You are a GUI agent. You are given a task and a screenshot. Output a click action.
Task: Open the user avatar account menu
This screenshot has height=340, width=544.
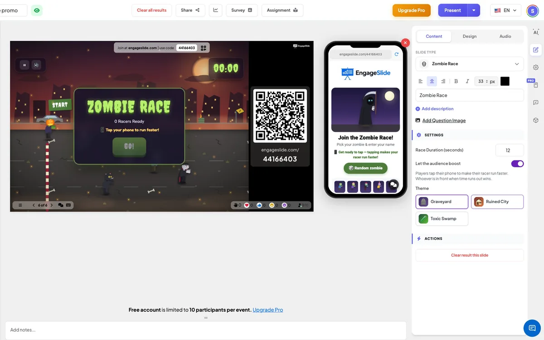(x=533, y=10)
